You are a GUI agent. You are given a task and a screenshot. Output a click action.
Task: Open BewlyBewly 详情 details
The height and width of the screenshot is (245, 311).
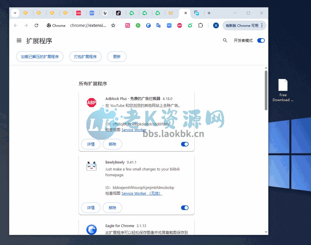[91, 208]
